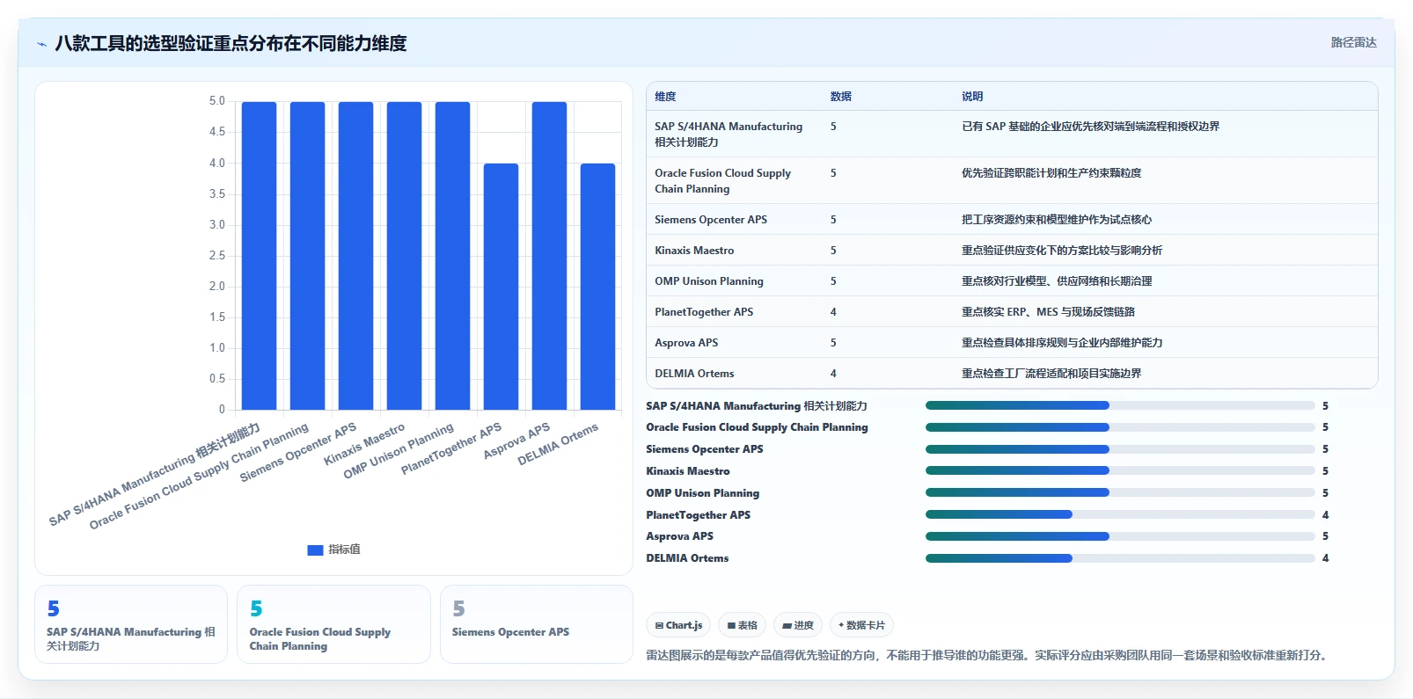
Task: Click the value 4 beside the DELMIA Ortems progress bar
Action: tap(1325, 558)
